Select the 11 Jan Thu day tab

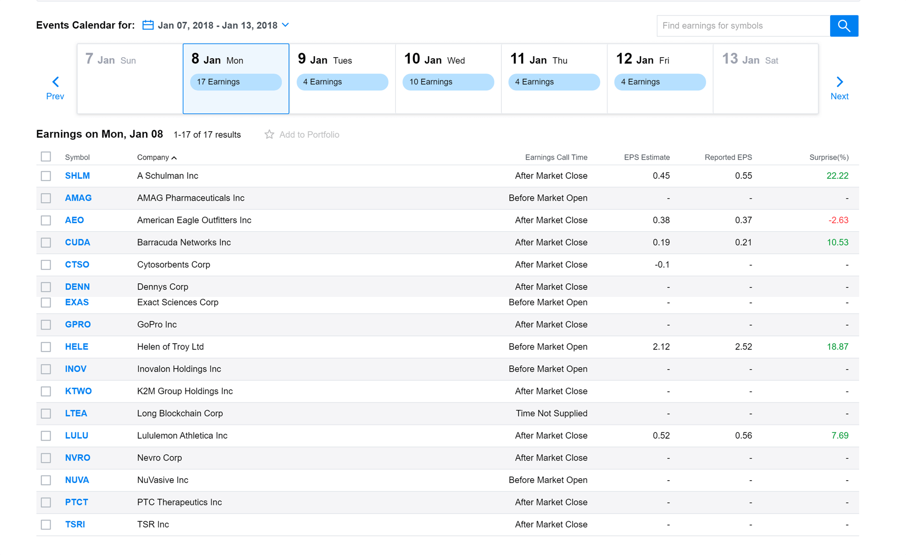(554, 79)
